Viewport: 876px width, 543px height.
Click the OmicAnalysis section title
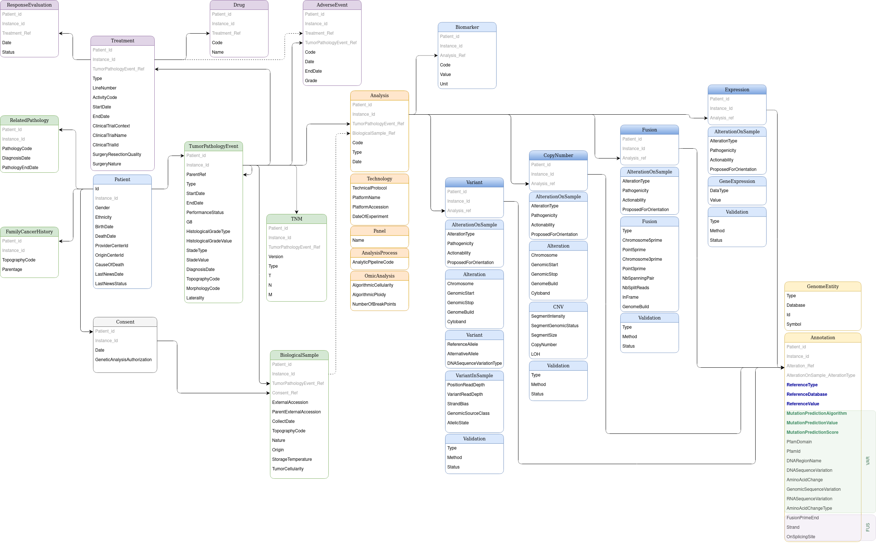(379, 276)
